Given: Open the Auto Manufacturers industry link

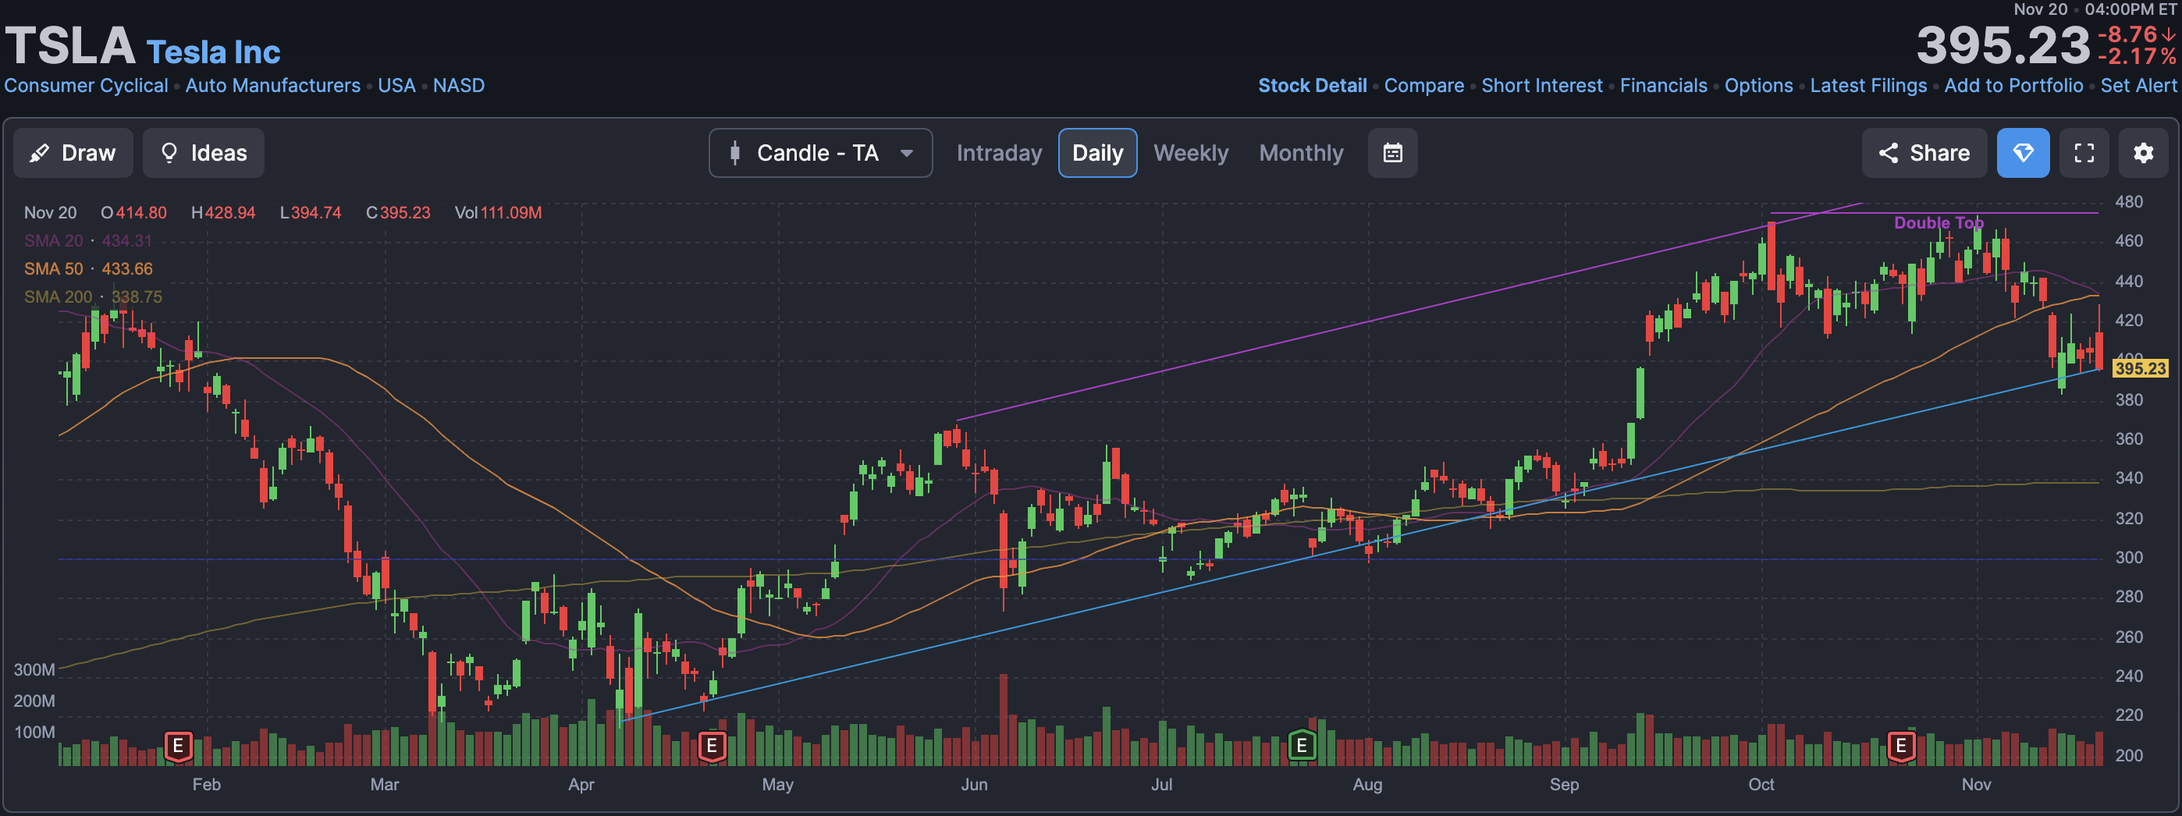Looking at the screenshot, I should click(x=273, y=86).
